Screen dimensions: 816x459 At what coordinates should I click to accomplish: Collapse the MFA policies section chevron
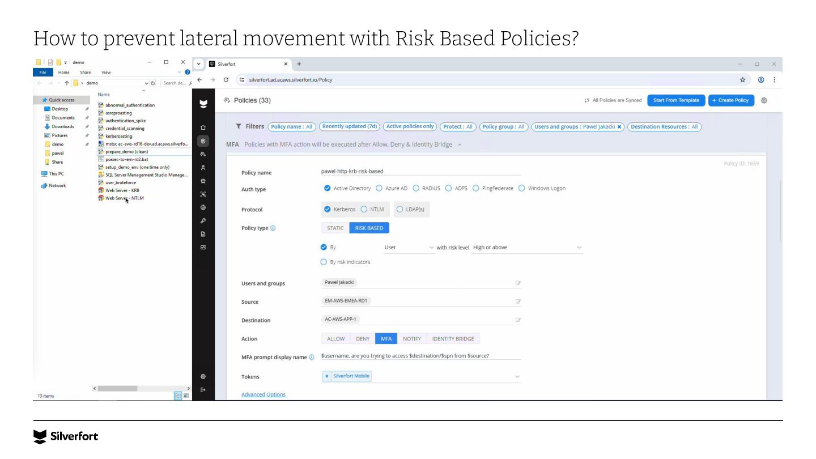point(460,144)
